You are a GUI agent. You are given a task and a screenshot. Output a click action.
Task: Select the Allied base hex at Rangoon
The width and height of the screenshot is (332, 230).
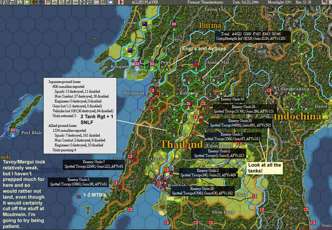[137, 64]
